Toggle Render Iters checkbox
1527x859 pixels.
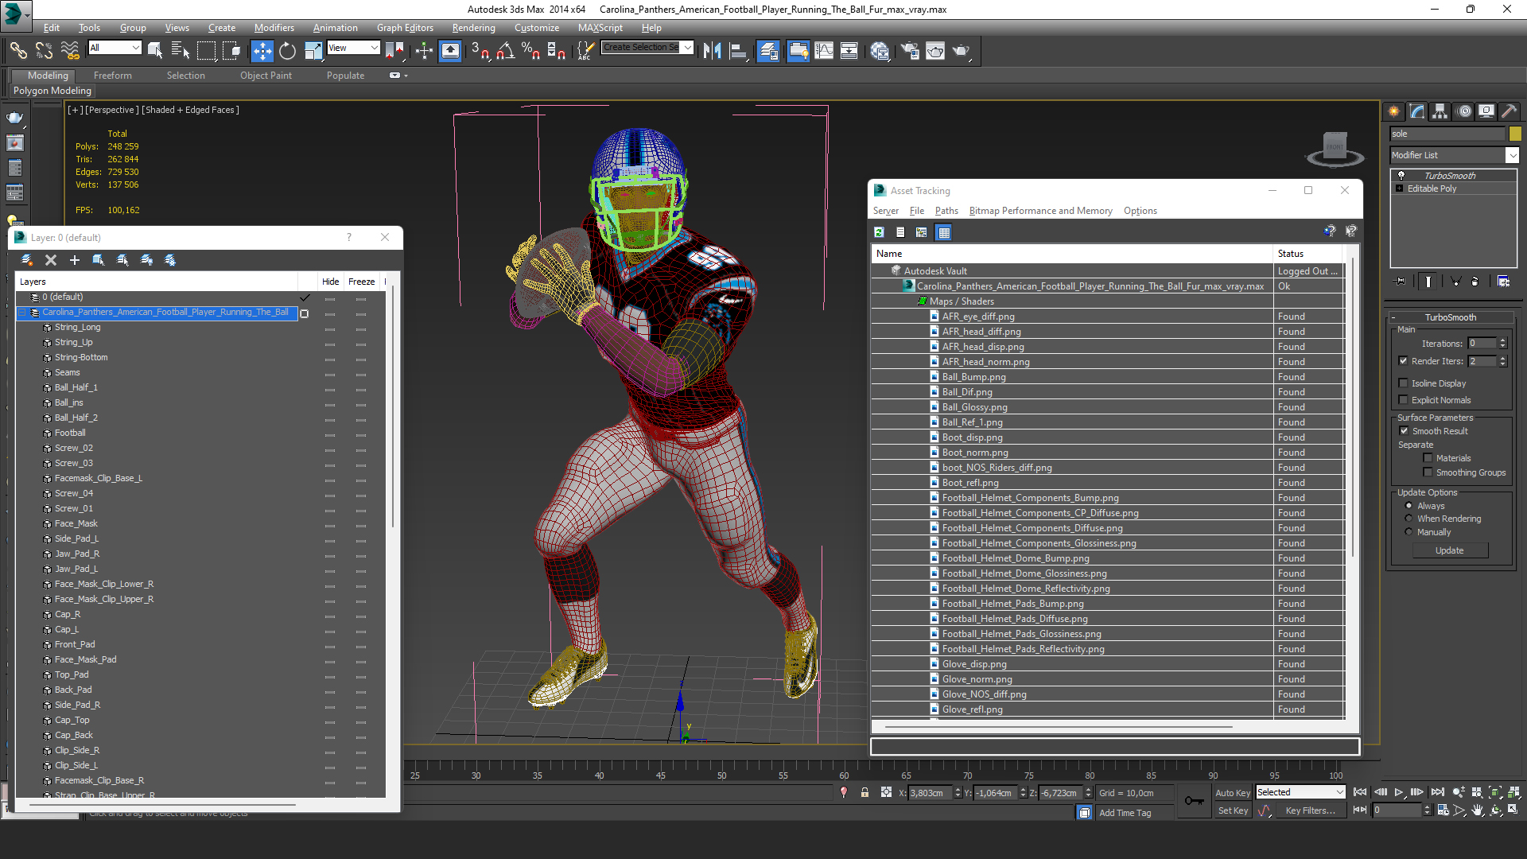(1404, 361)
